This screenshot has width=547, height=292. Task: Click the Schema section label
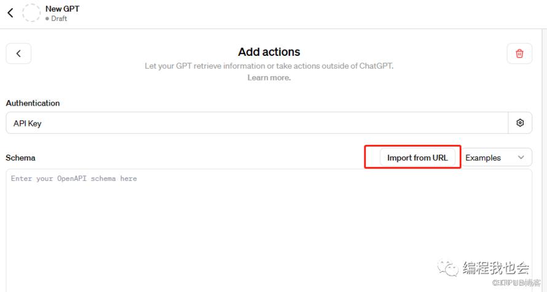pyautogui.click(x=20, y=158)
